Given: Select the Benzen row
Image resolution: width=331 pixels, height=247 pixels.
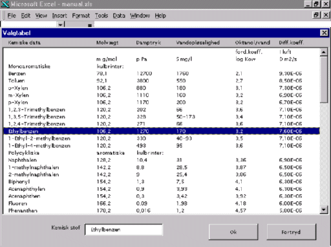Looking at the screenshot, I should coord(162,74).
